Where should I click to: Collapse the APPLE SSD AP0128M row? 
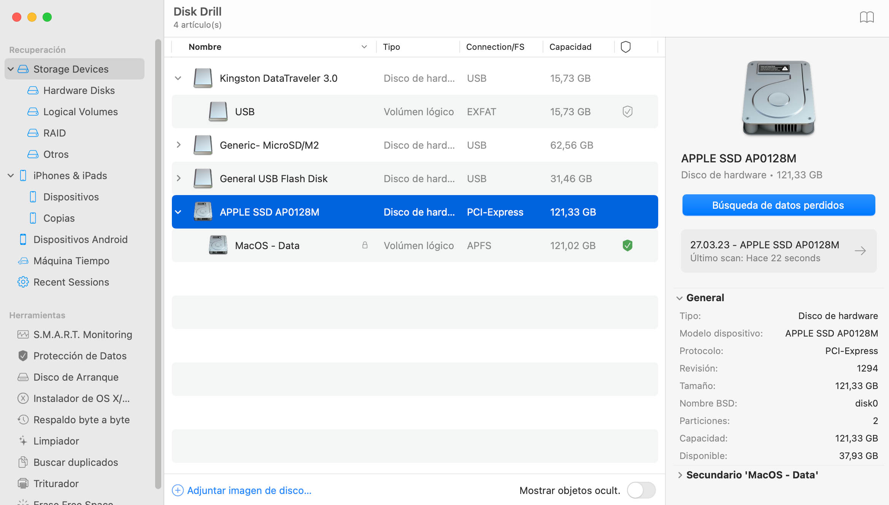pyautogui.click(x=178, y=212)
